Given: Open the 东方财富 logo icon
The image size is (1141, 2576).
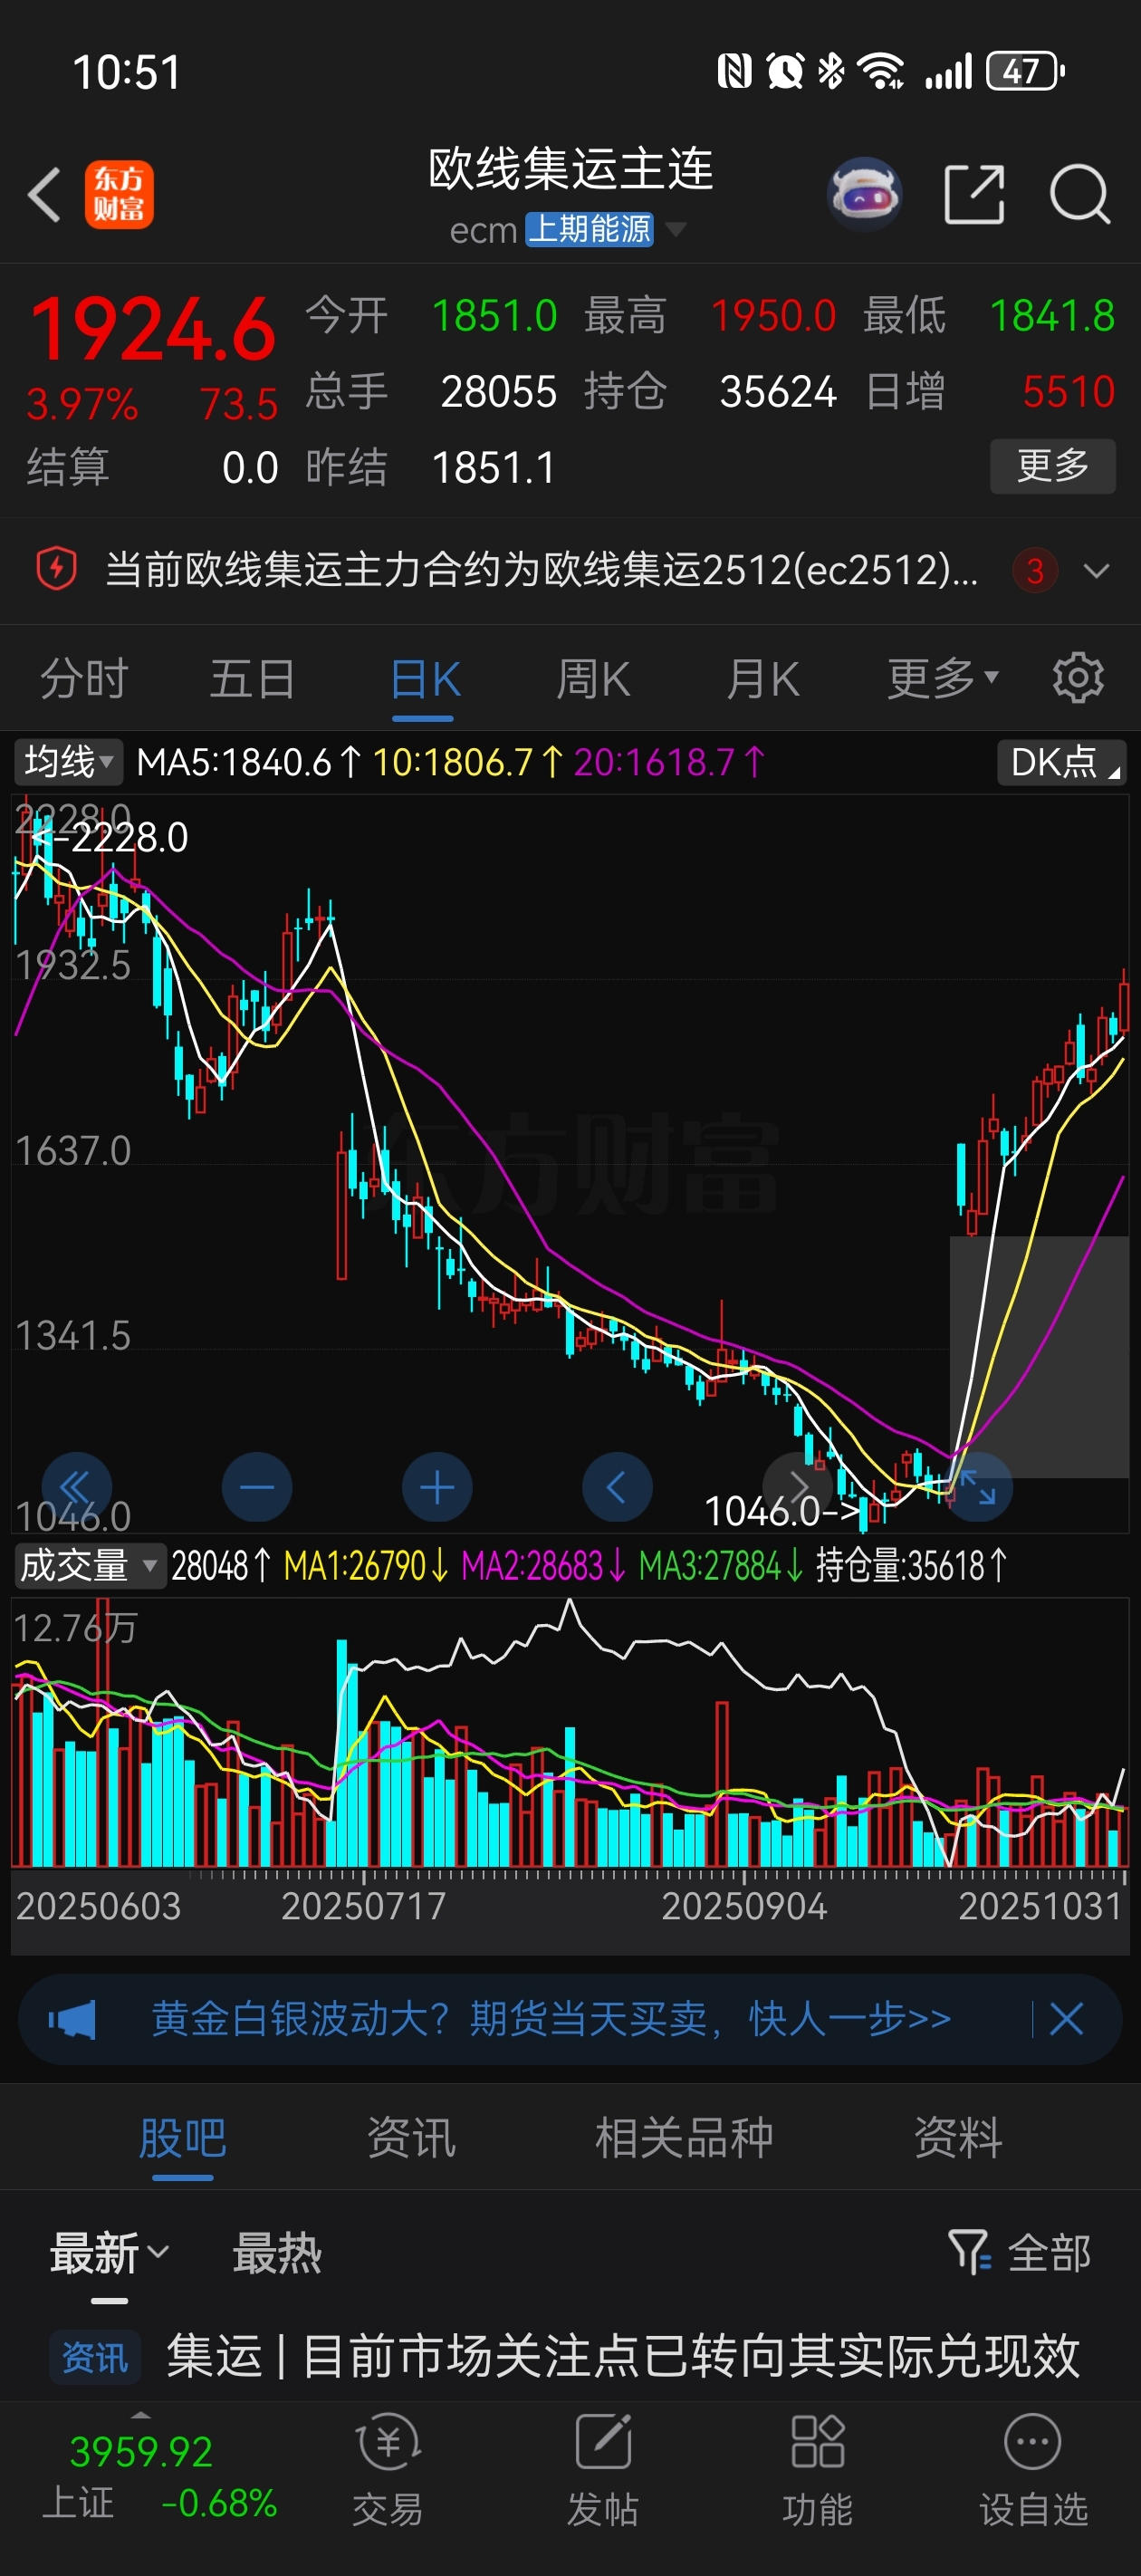Looking at the screenshot, I should (x=119, y=194).
